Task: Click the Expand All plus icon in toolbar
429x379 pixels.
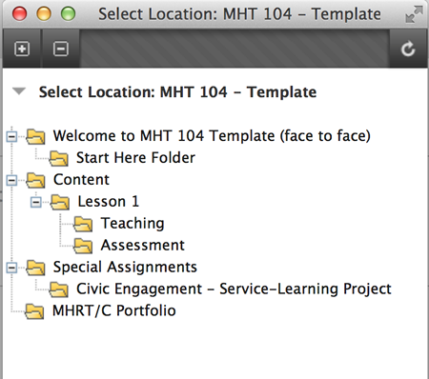Action: point(22,49)
